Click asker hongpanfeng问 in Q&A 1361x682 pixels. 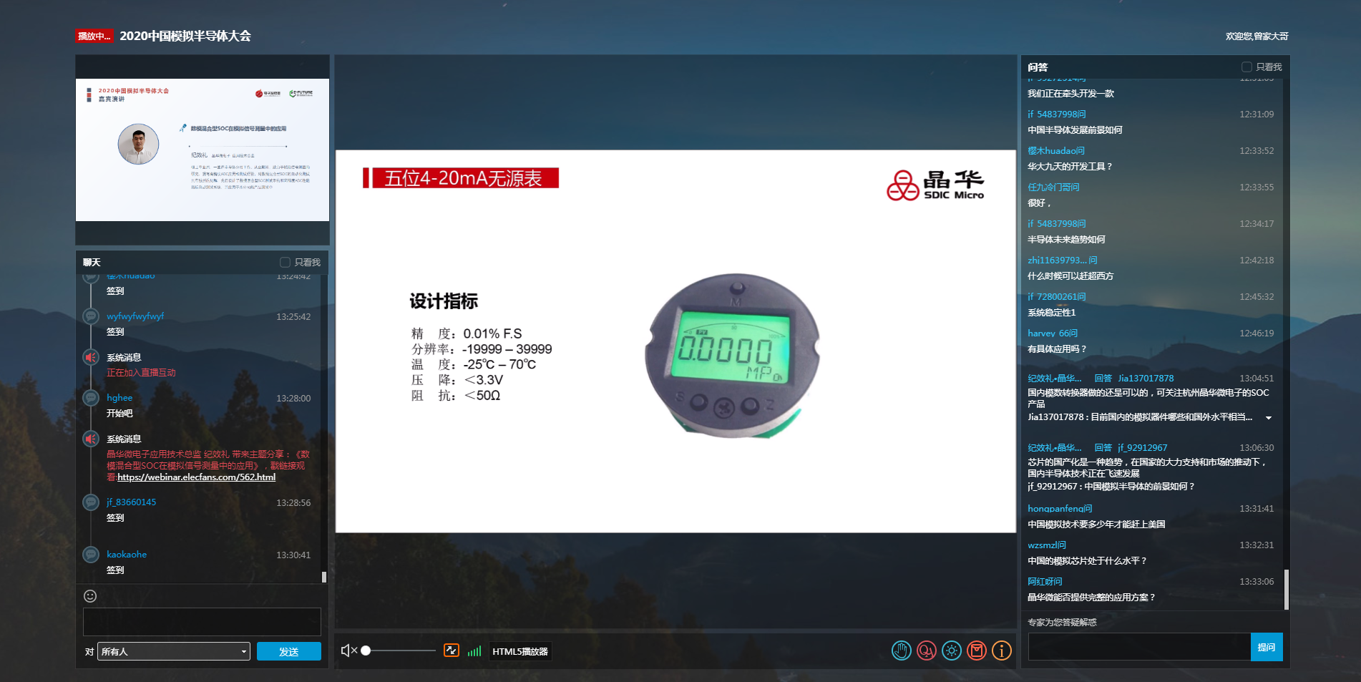[x=1060, y=509]
